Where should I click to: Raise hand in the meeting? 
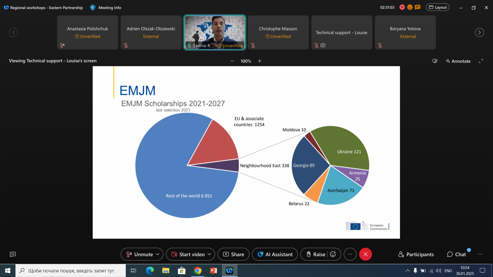pyautogui.click(x=316, y=254)
